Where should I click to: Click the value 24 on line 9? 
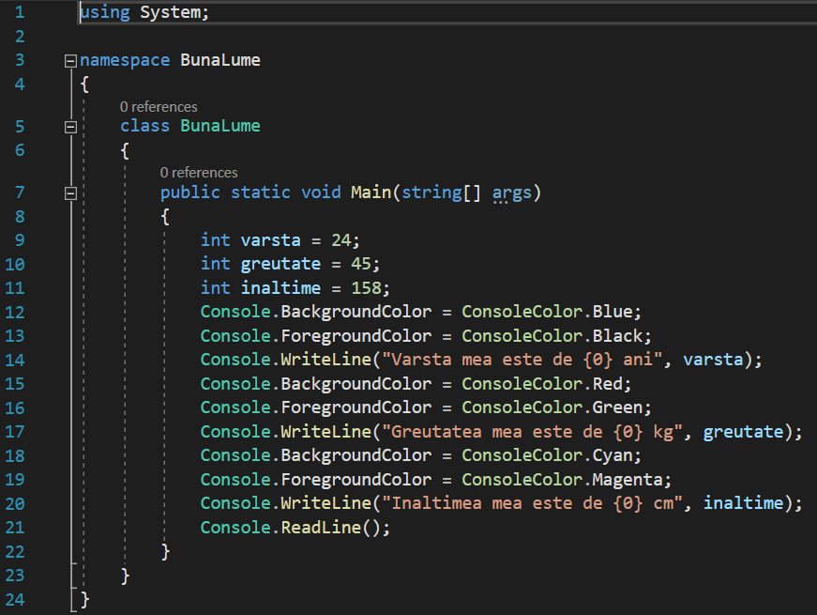point(341,240)
